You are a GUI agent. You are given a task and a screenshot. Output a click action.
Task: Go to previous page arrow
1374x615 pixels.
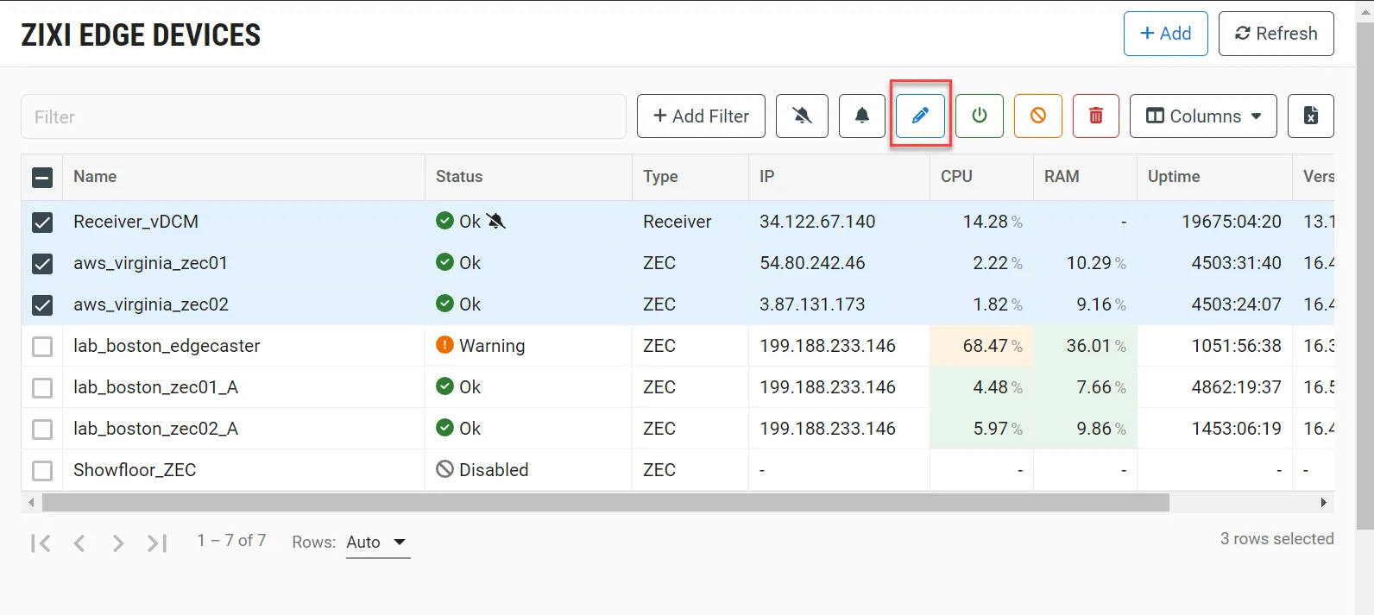[79, 543]
